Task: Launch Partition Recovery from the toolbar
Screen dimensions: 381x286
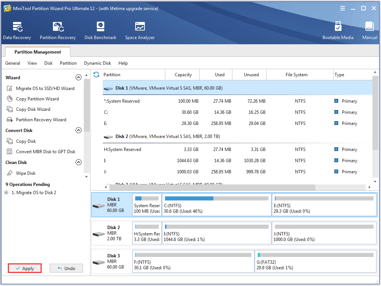Action: [x=58, y=30]
